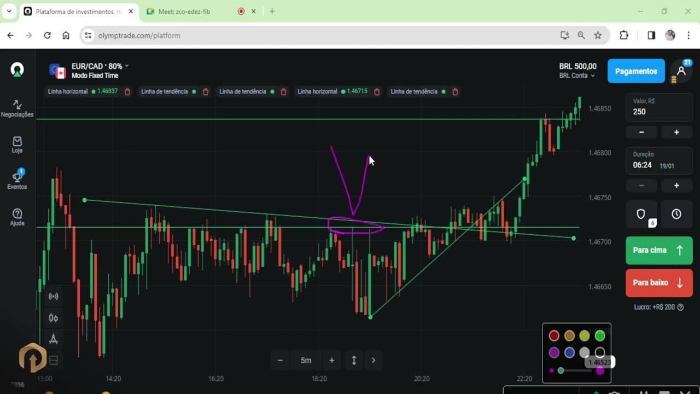Open the Loja shop icon
The image size is (700, 394).
pos(17,145)
